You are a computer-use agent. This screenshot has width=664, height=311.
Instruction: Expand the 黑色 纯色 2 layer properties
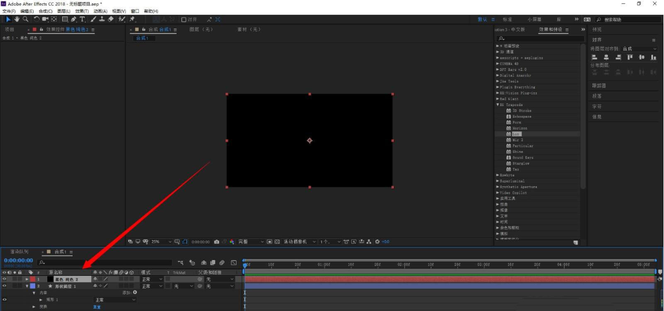(x=26, y=279)
